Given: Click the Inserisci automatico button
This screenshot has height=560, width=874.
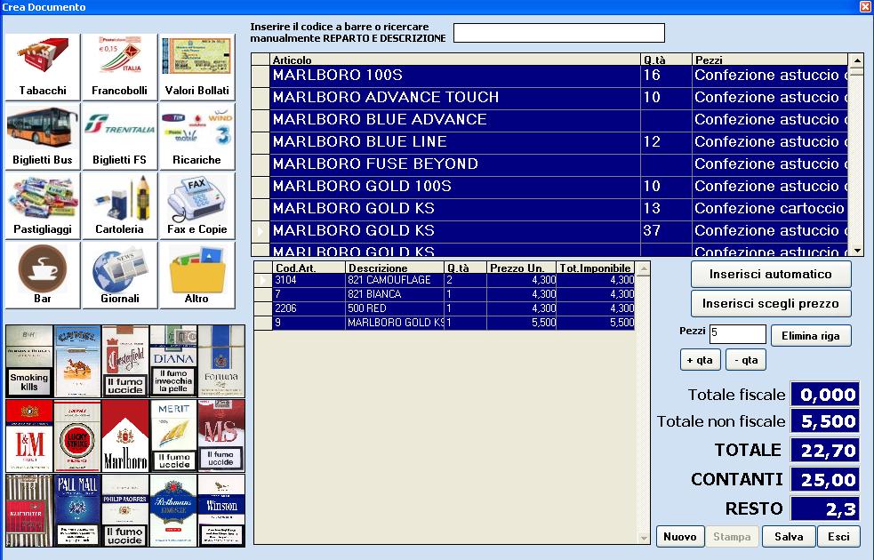Looking at the screenshot, I should point(771,274).
